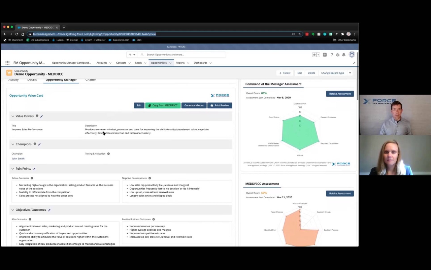Image resolution: width=431 pixels, height=270 pixels.
Task: Go back in browser history
Action: coord(5,34)
